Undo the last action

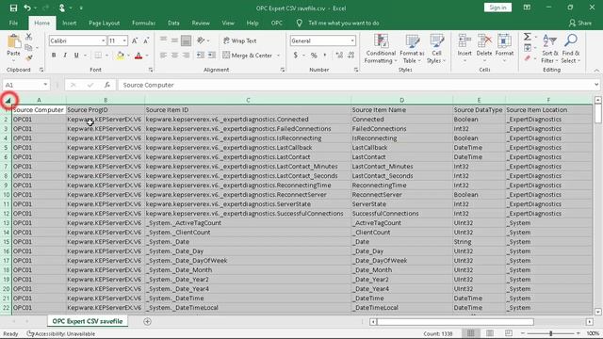click(x=27, y=8)
